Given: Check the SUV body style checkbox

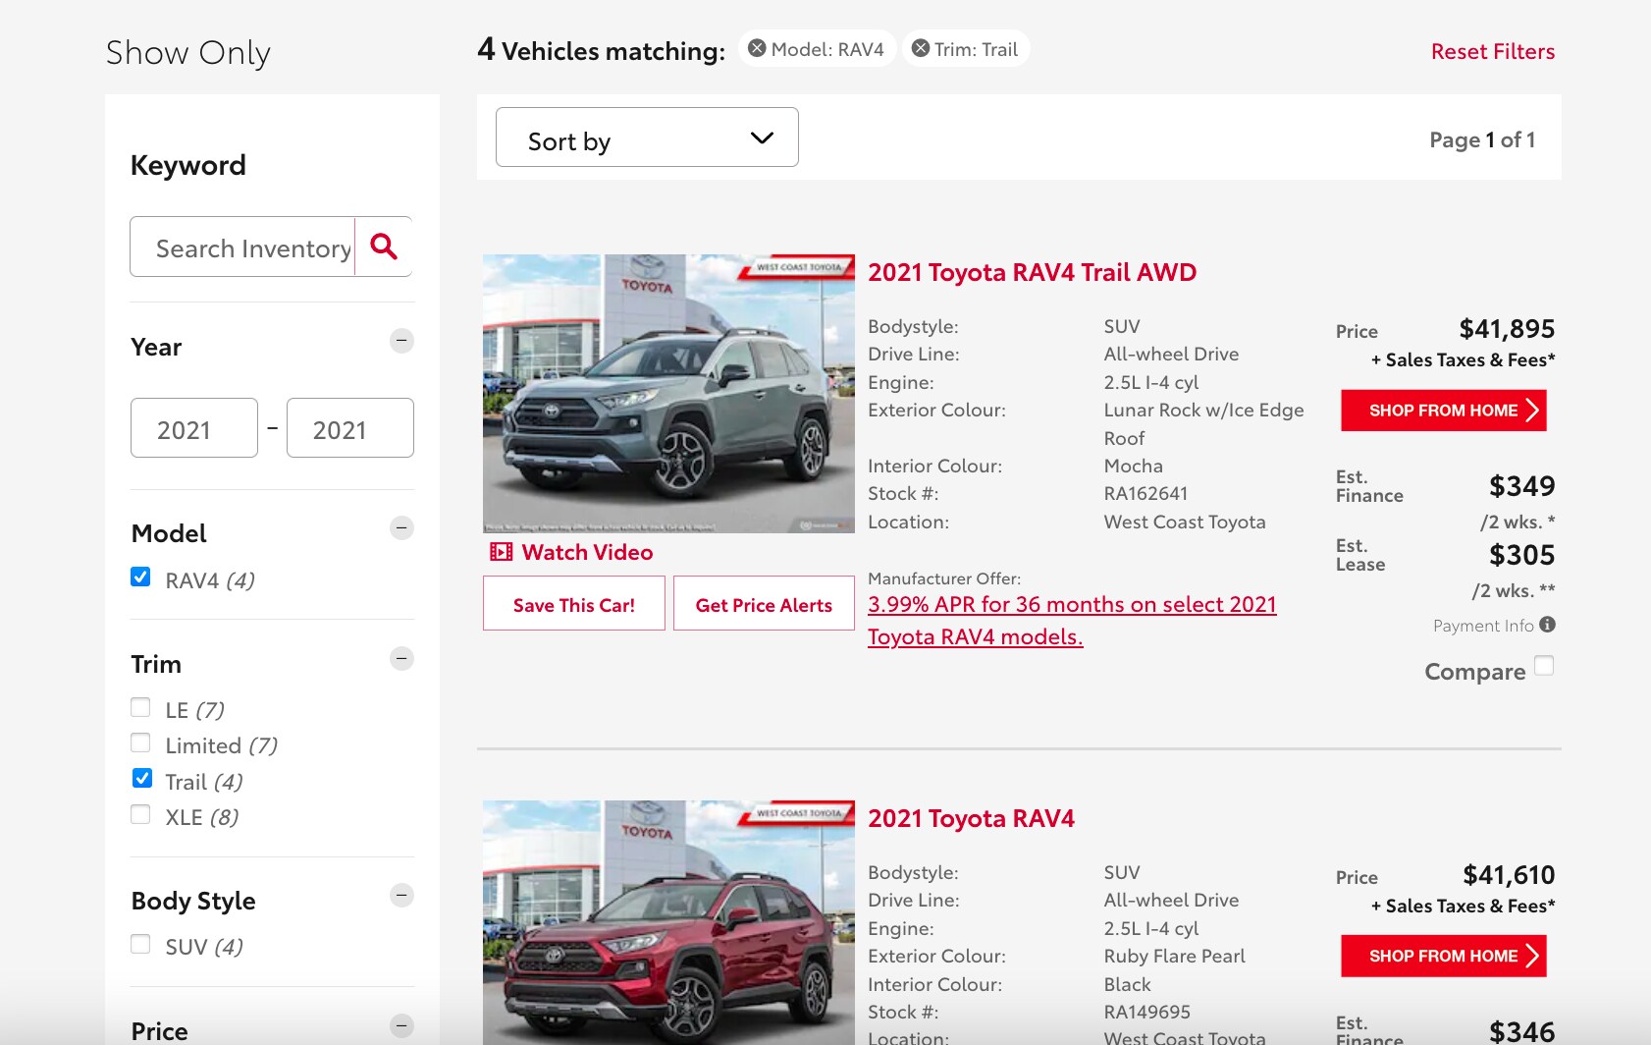Looking at the screenshot, I should tap(140, 944).
